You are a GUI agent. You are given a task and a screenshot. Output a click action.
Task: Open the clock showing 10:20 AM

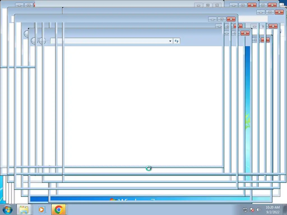point(272,210)
